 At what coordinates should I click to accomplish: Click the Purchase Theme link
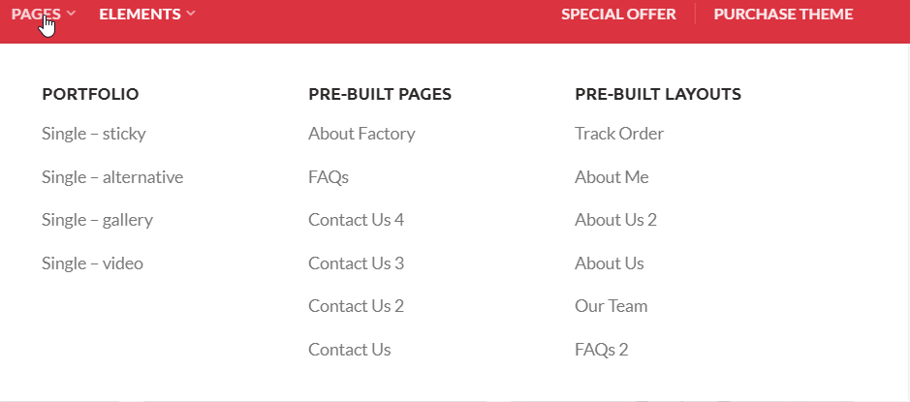tap(783, 14)
